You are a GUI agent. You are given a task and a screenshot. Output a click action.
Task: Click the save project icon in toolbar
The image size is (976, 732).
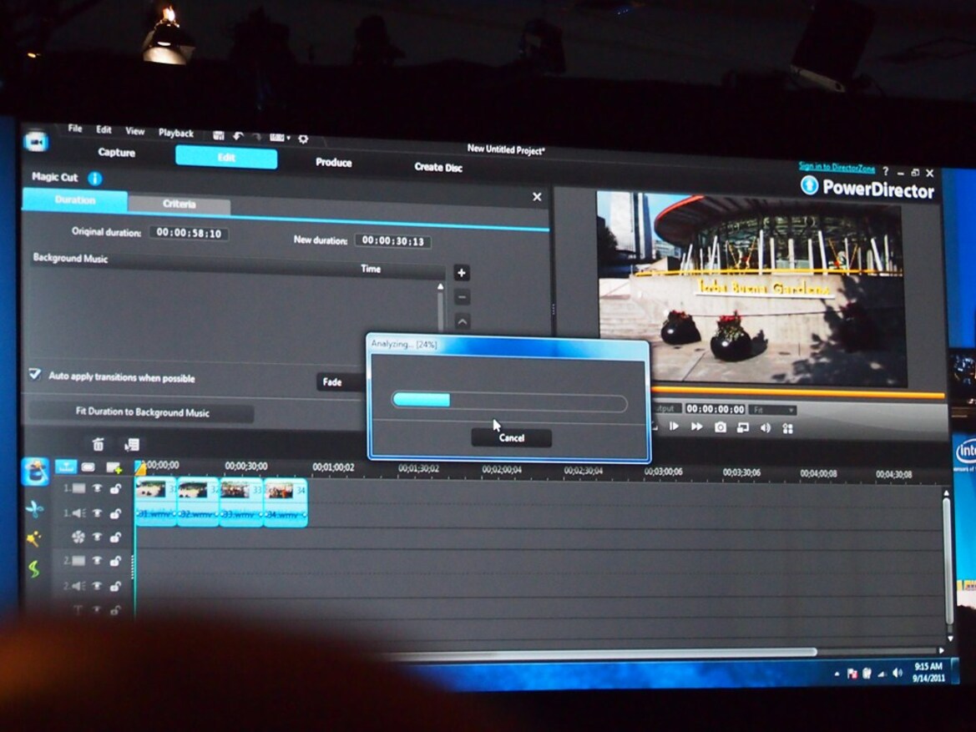(x=218, y=135)
